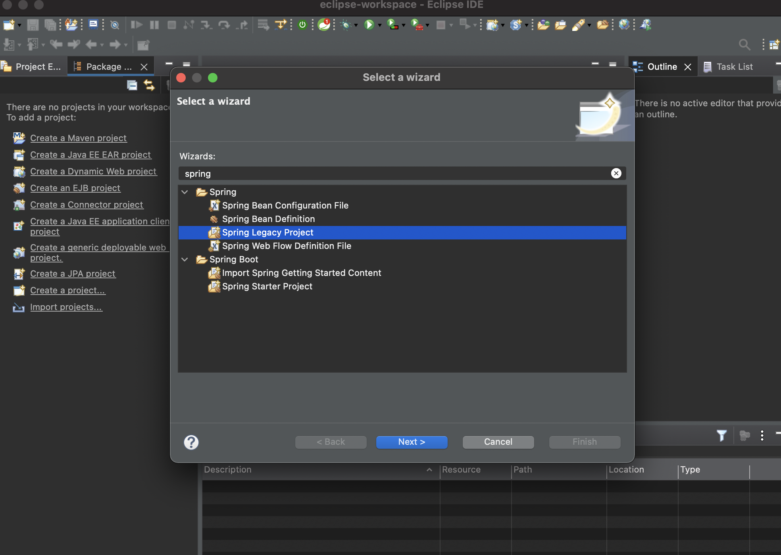This screenshot has height=555, width=781.
Task: Click the toolbar search magnifier icon
Action: [x=744, y=45]
